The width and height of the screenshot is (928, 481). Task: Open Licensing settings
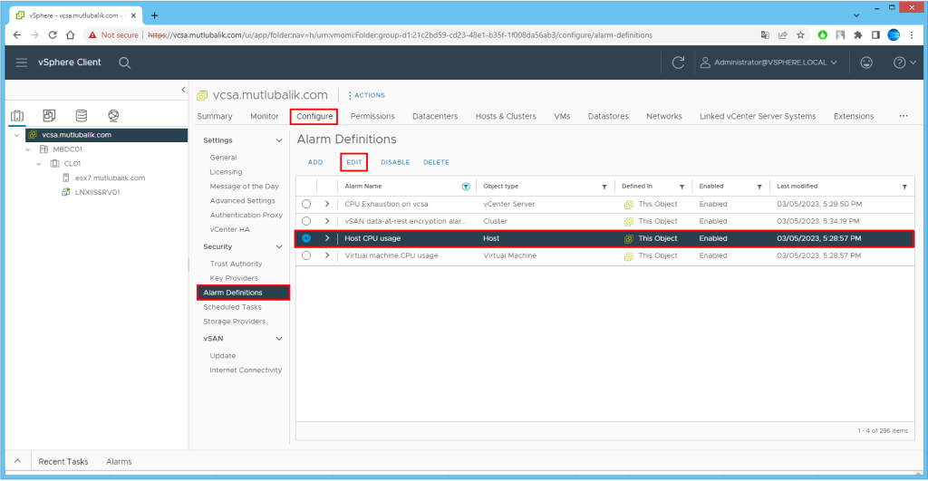click(226, 172)
